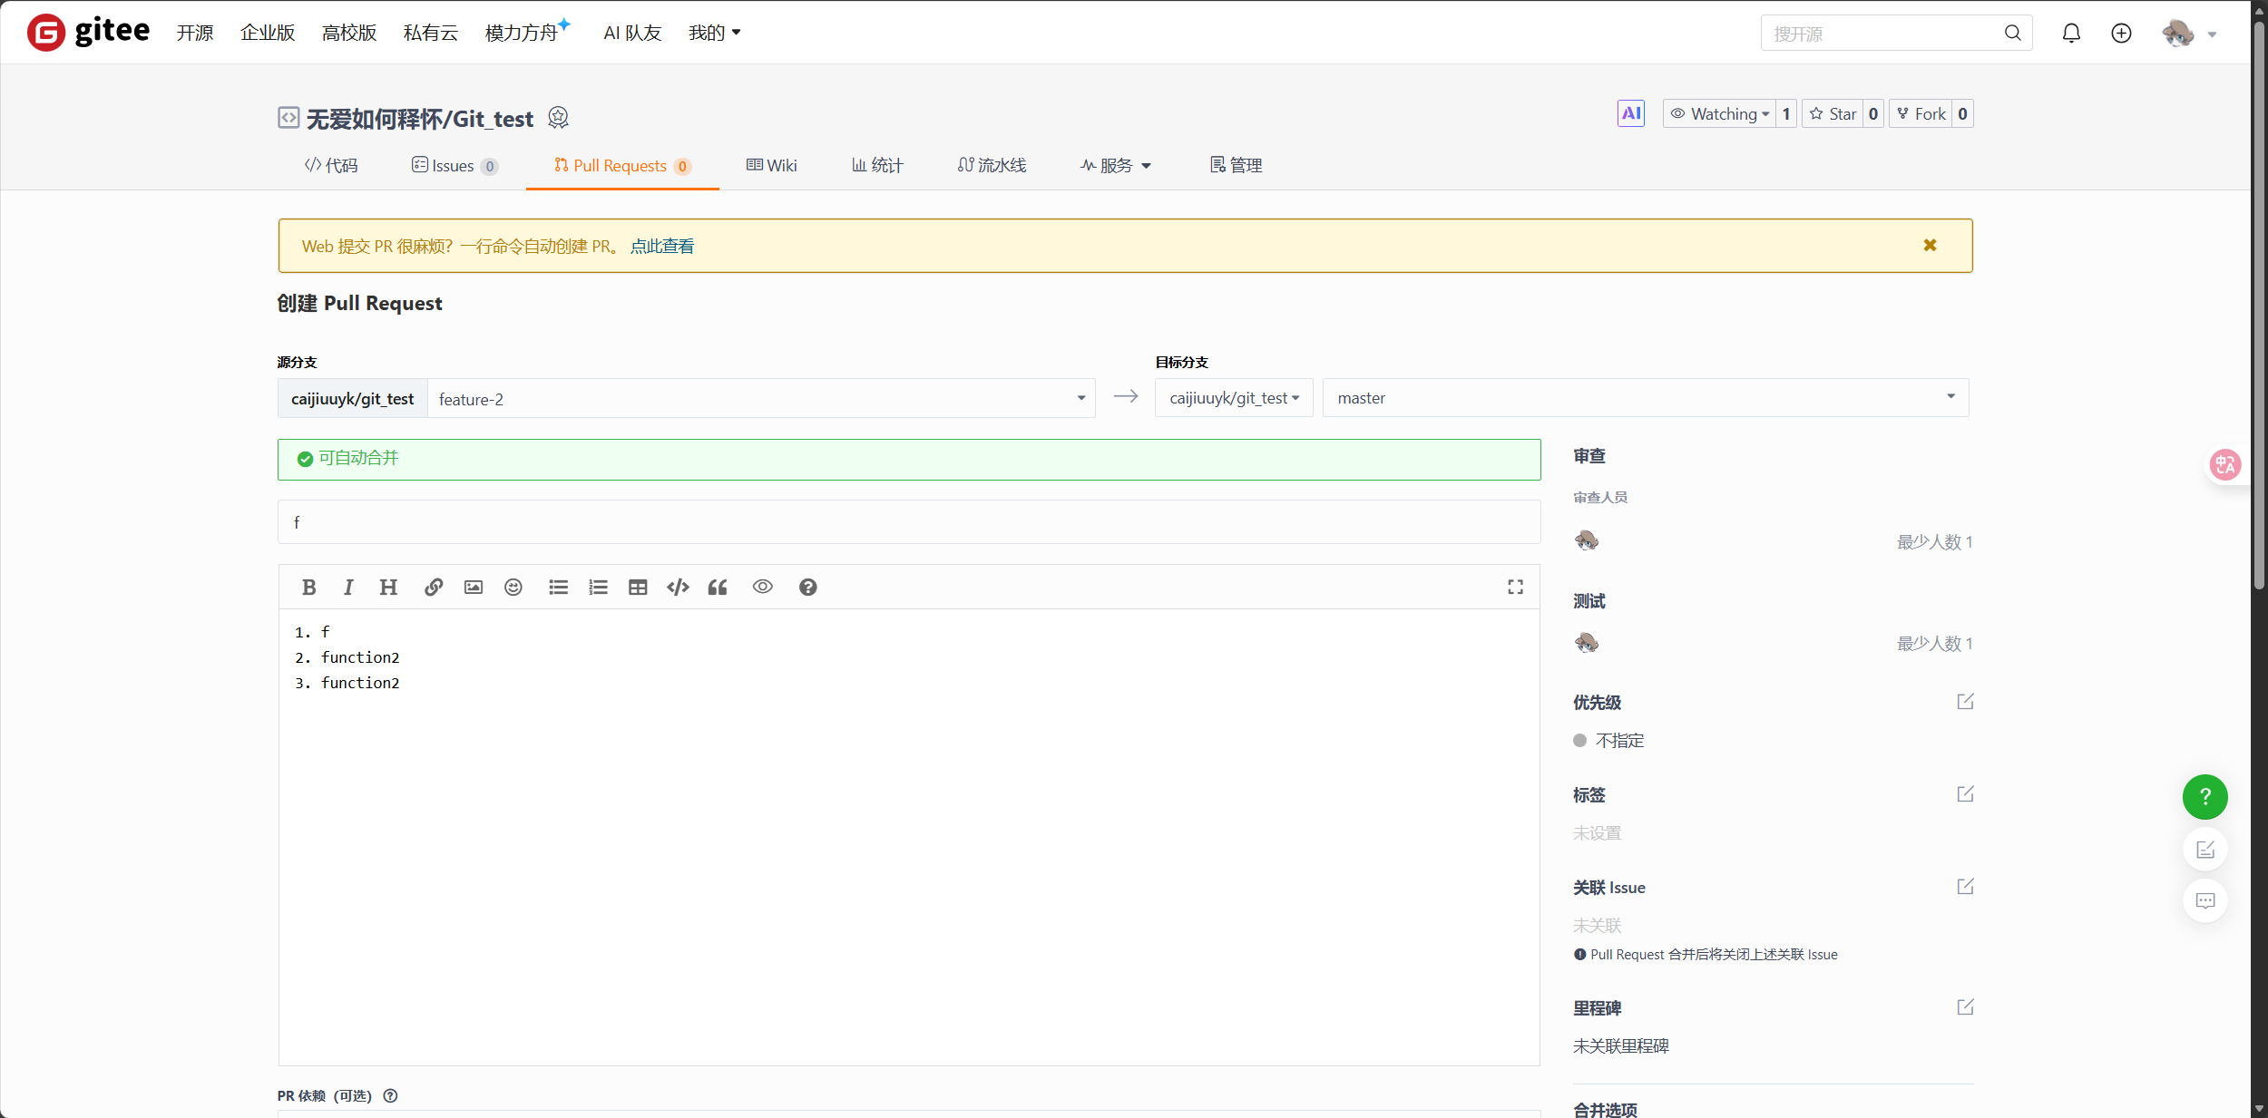Apply italic formatting in editor
2268x1118 pixels.
[348, 588]
